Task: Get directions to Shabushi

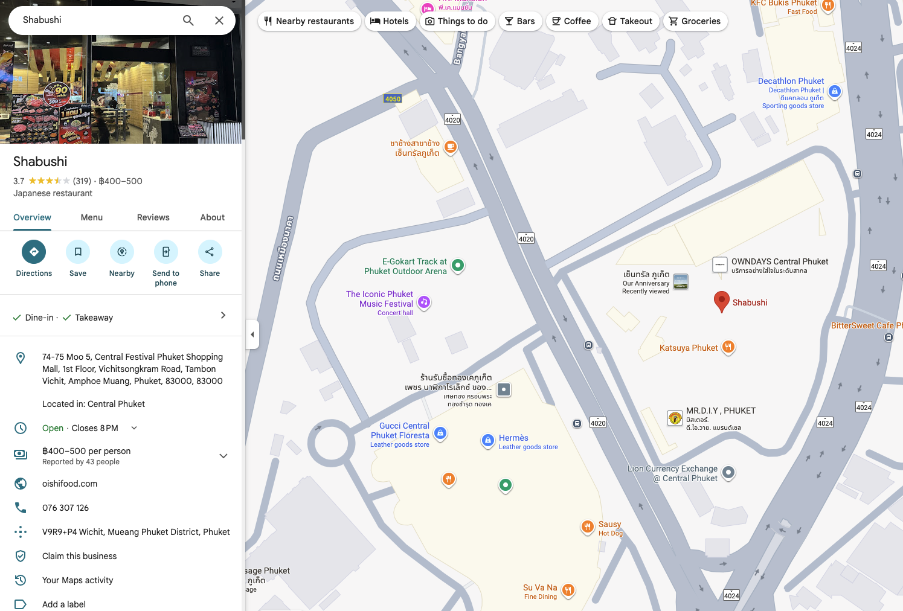Action: coord(34,252)
